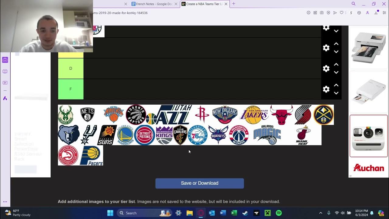Select the Charlotte Hornets logo

219,135
